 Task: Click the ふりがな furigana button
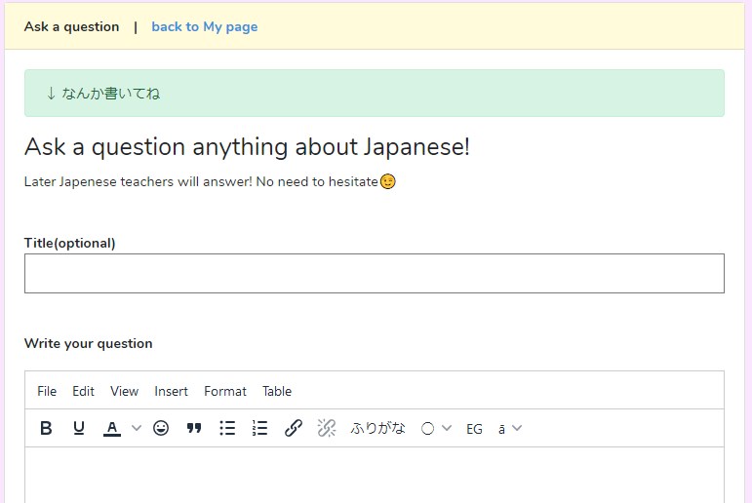377,428
